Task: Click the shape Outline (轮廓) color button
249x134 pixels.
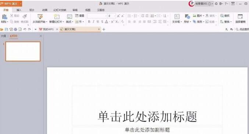Action: point(211,22)
